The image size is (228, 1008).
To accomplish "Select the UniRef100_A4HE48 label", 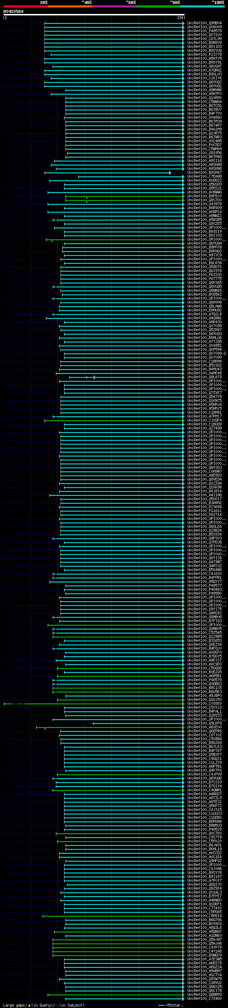I will point(204,373).
